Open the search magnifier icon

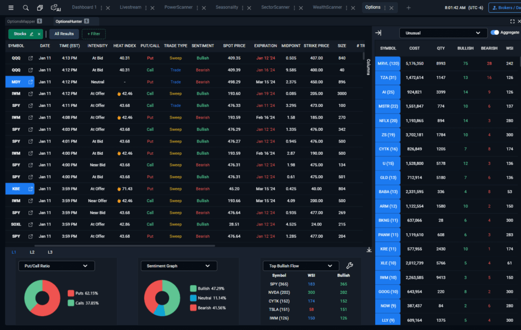25,8
